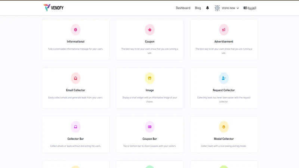Viewport: 299px width, 168px height.
Task: Click the Coupon Bar ticket icon
Action: pos(150,127)
